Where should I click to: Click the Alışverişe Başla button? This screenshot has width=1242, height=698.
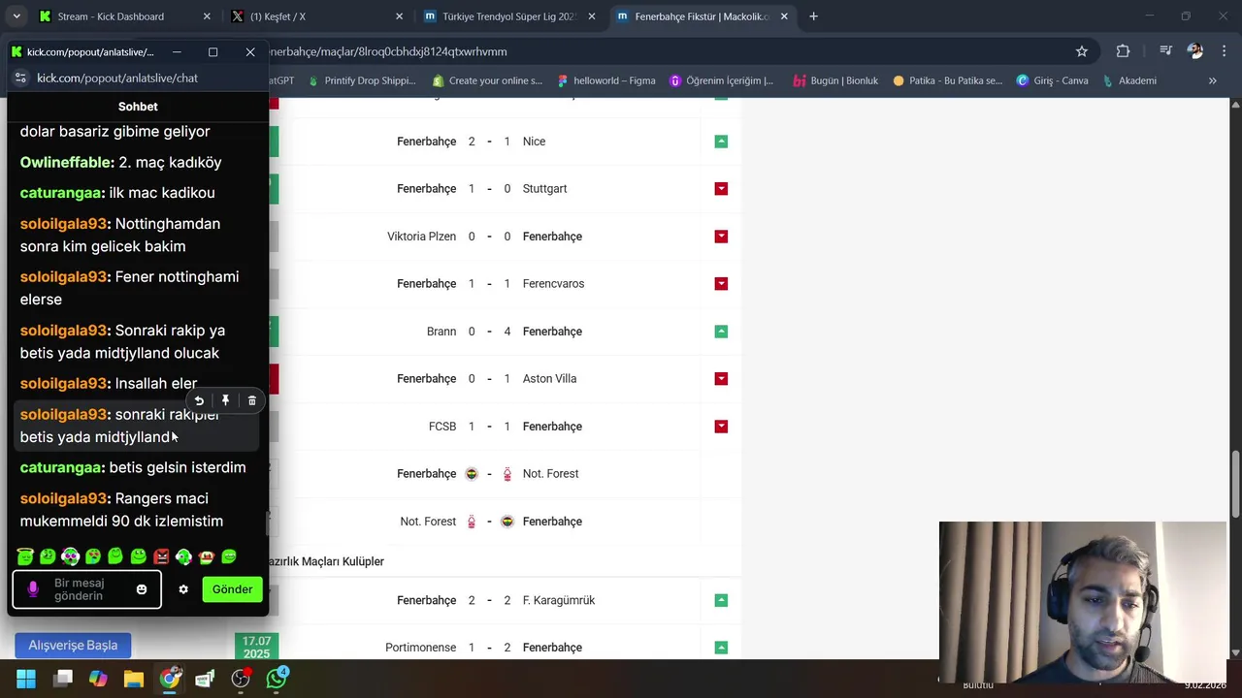tap(73, 646)
